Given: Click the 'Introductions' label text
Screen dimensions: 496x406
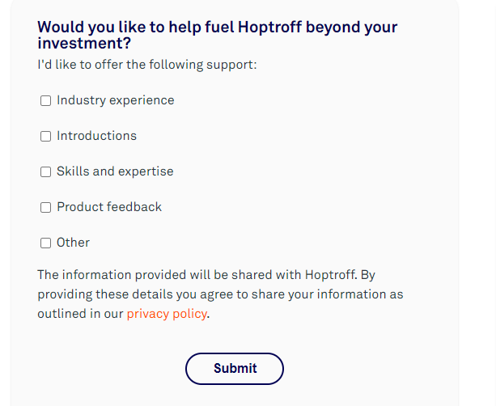Looking at the screenshot, I should click(x=96, y=136).
